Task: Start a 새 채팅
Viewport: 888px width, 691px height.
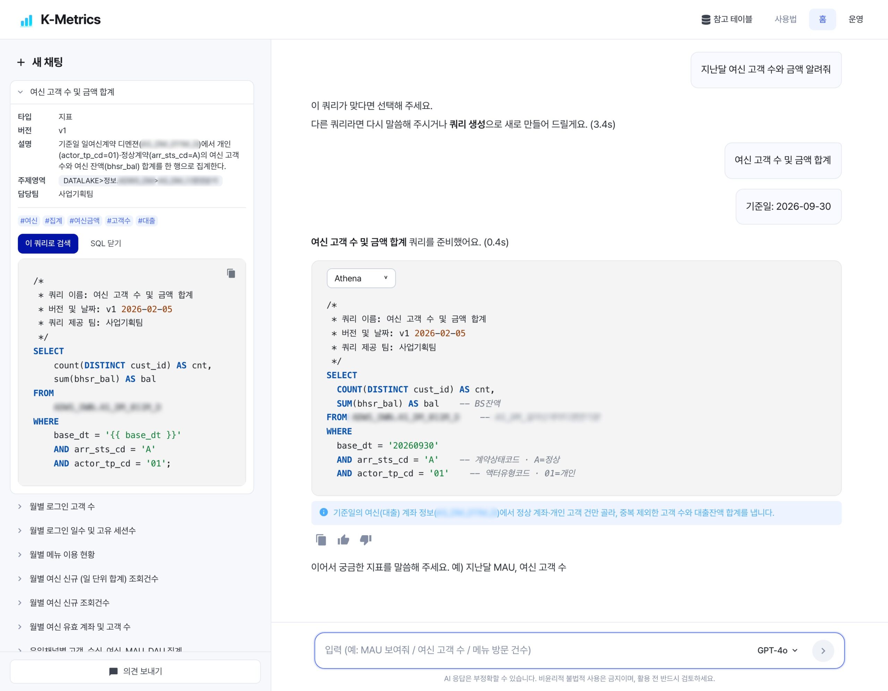Action: [x=40, y=62]
